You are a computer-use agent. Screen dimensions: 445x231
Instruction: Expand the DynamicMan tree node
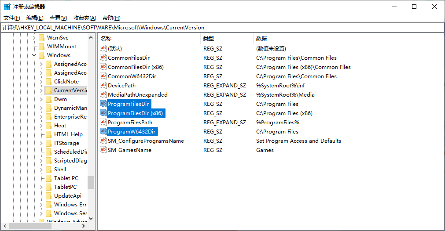[x=41, y=108]
